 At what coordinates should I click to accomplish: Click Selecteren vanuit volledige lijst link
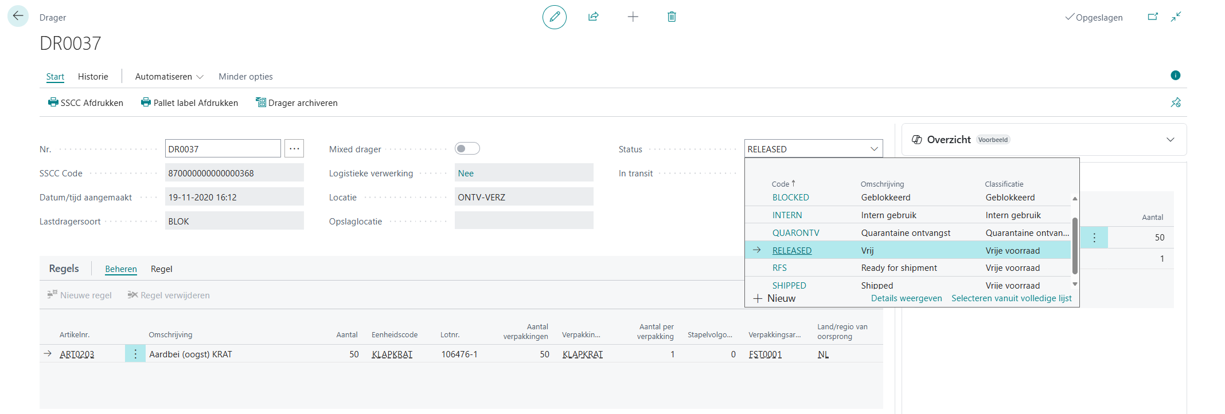tap(1011, 298)
